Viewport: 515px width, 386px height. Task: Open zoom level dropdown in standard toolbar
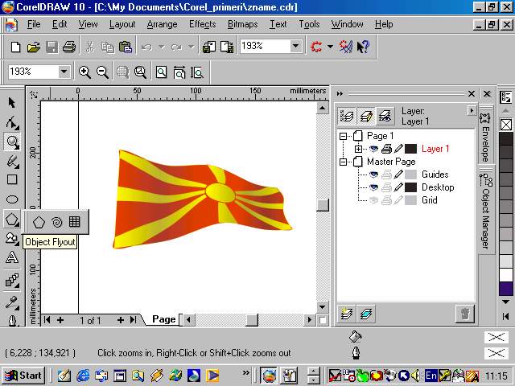click(295, 47)
